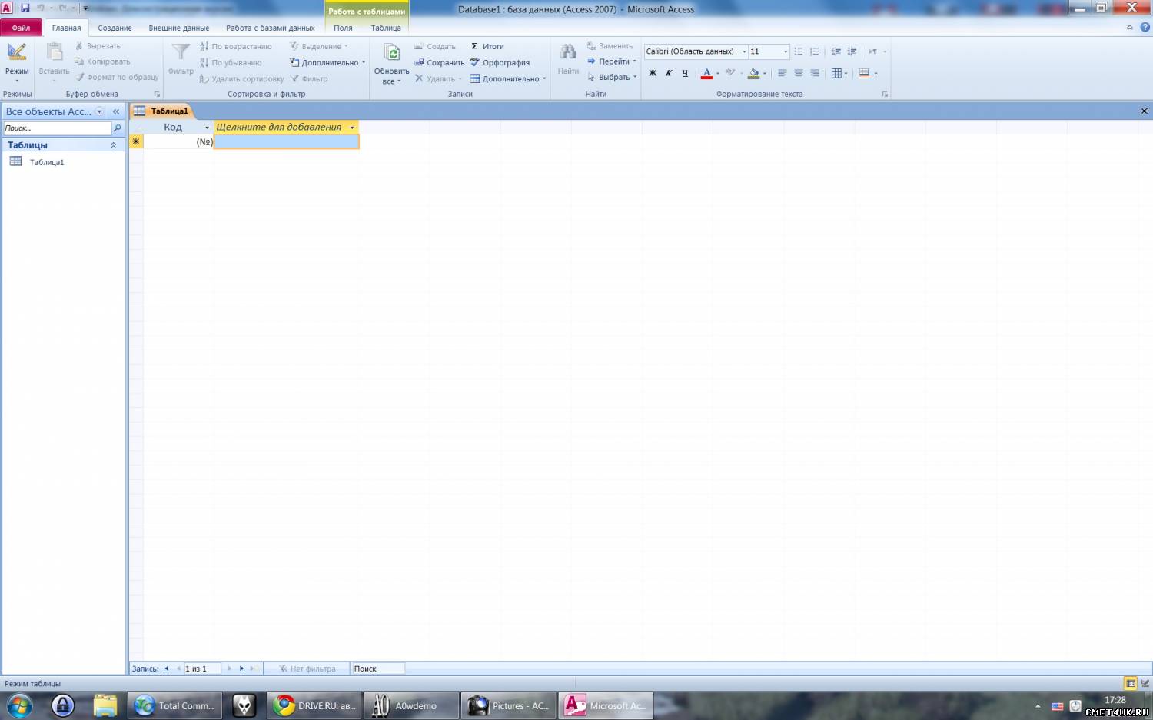
Task: Go to last record navigation arrow
Action: tap(241, 669)
